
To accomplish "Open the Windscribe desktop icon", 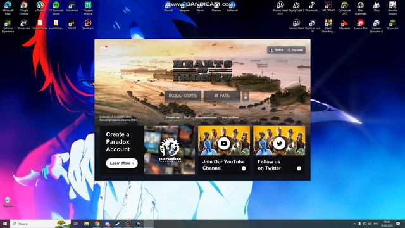I will (x=24, y=25).
